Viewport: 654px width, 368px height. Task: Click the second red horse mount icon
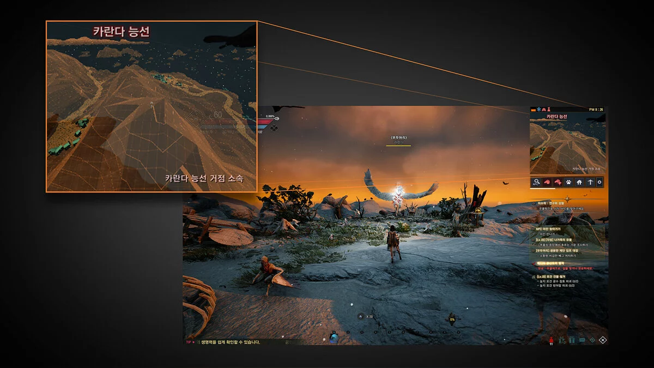coord(558,182)
